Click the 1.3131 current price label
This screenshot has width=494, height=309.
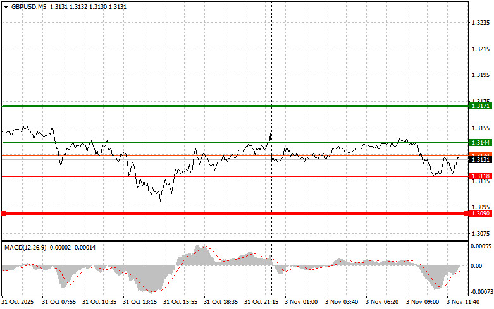481,160
